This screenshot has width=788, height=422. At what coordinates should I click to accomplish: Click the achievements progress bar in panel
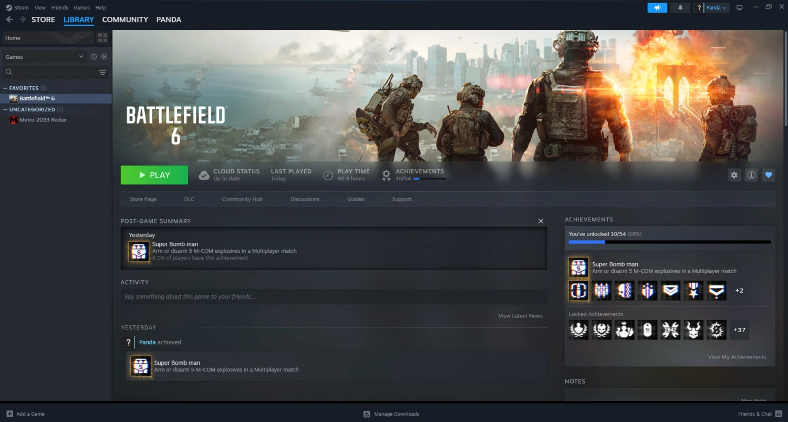coord(670,242)
